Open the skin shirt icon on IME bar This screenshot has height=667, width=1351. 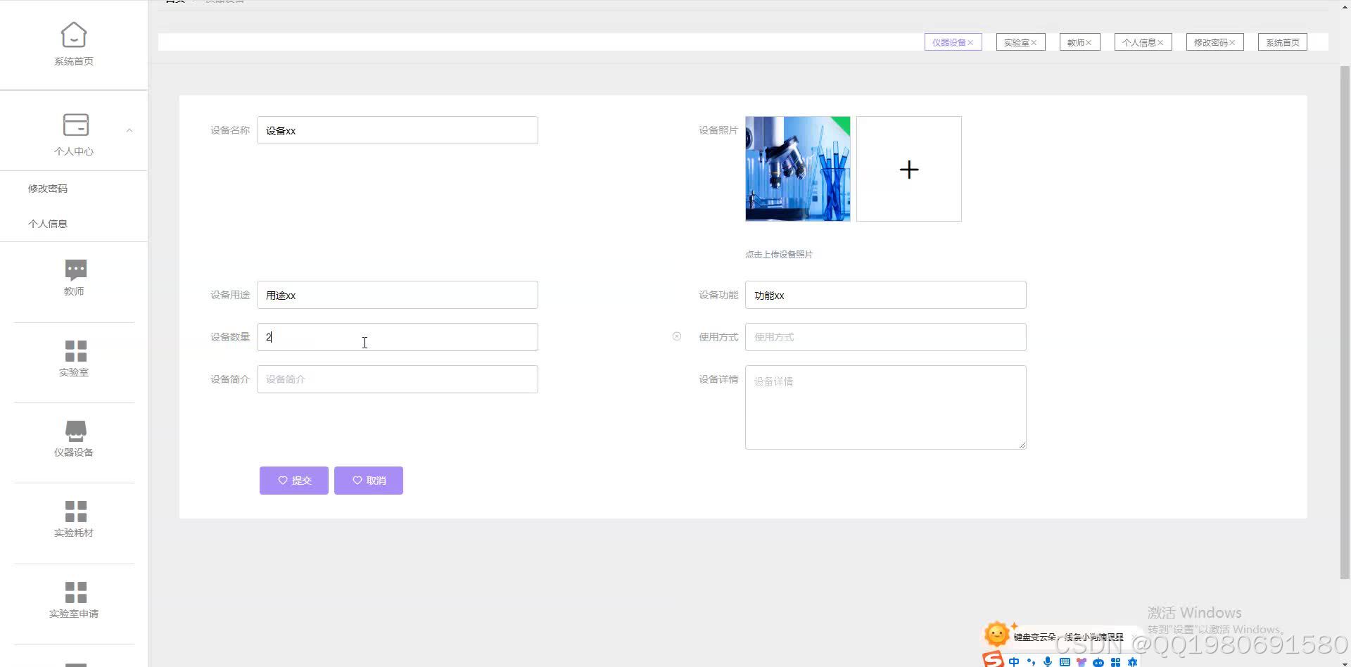pos(1082,661)
